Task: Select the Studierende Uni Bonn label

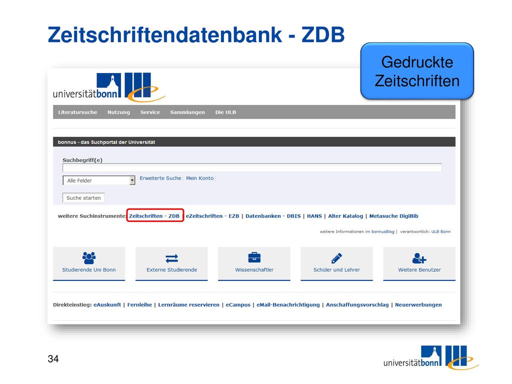Action: click(89, 269)
